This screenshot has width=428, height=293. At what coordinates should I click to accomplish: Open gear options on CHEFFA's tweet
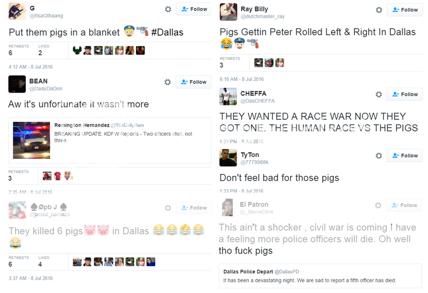pos(379,95)
